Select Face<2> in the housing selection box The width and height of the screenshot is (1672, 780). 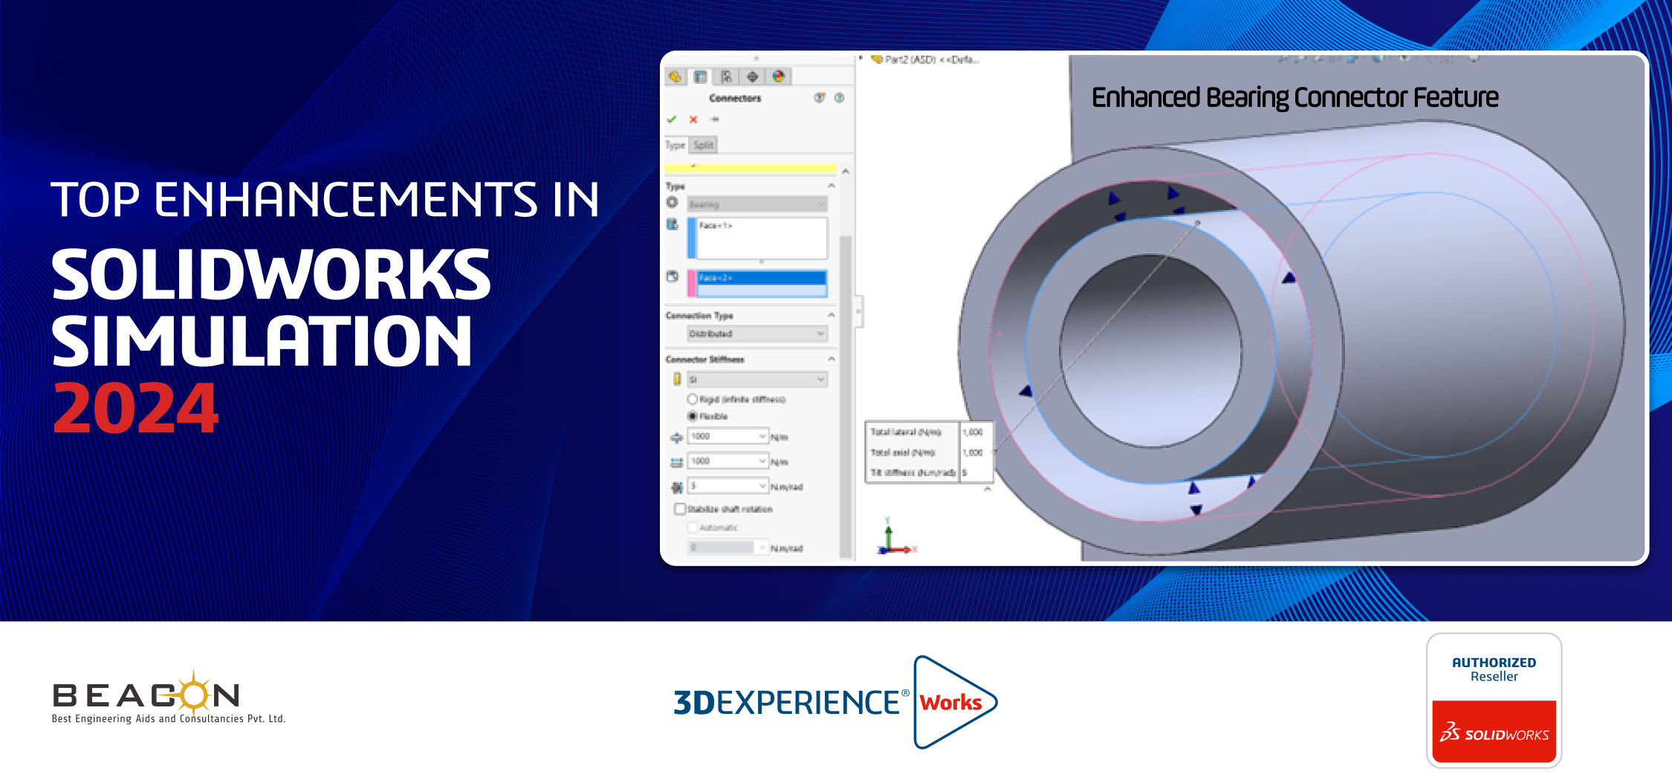(716, 278)
